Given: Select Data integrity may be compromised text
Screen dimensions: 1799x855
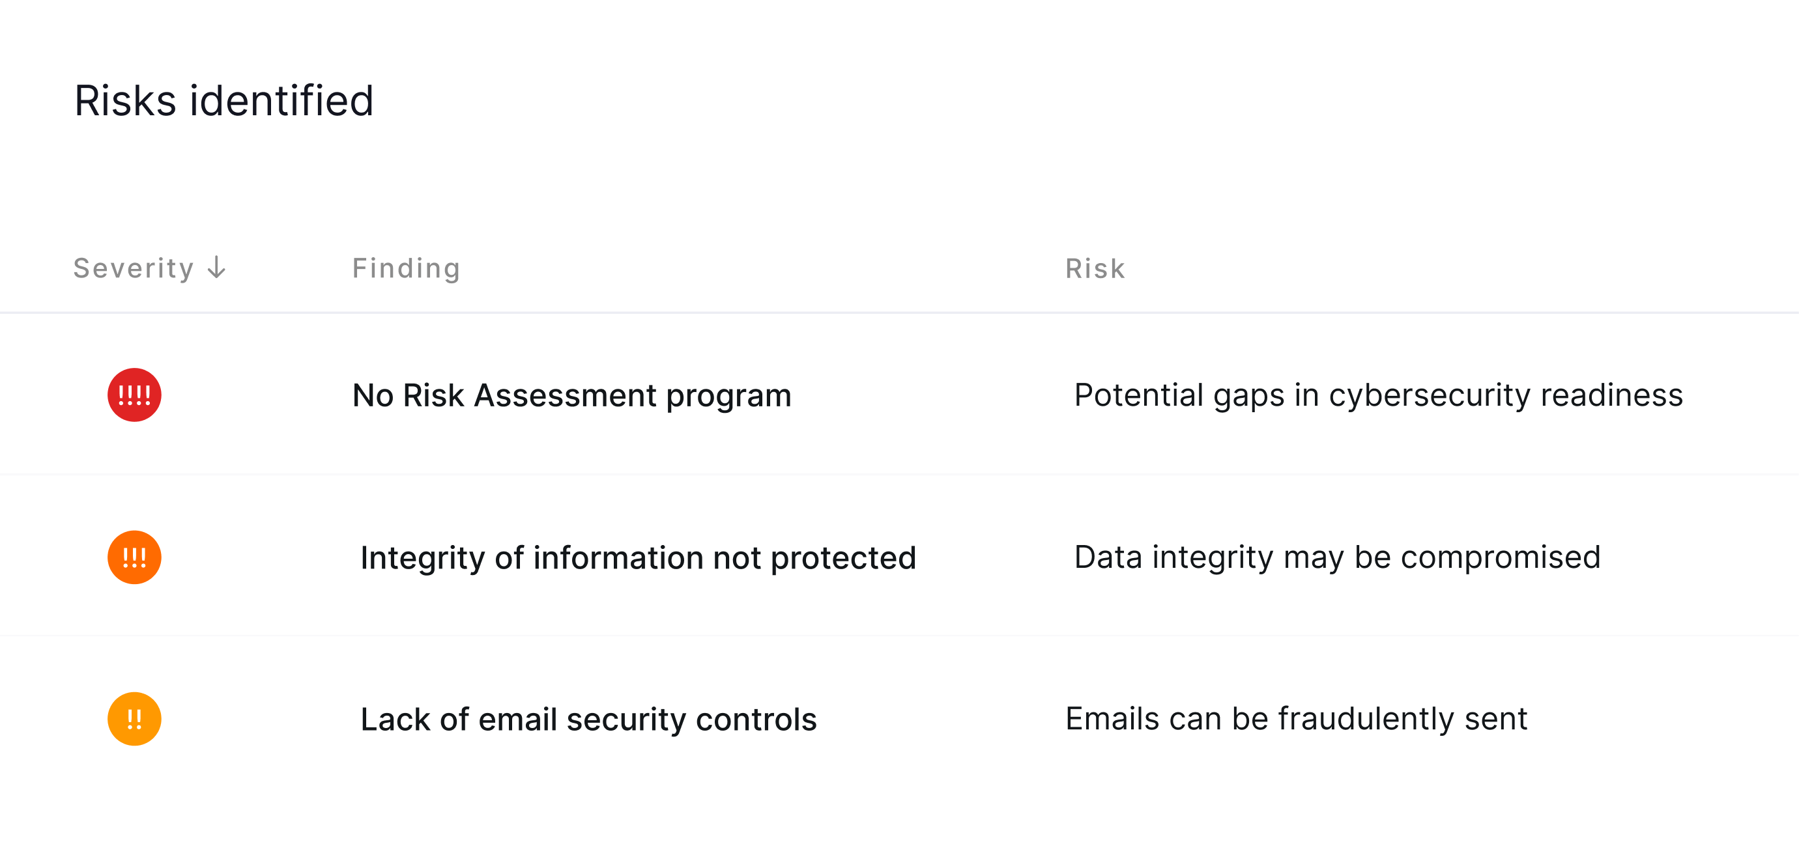Looking at the screenshot, I should pos(1336,557).
